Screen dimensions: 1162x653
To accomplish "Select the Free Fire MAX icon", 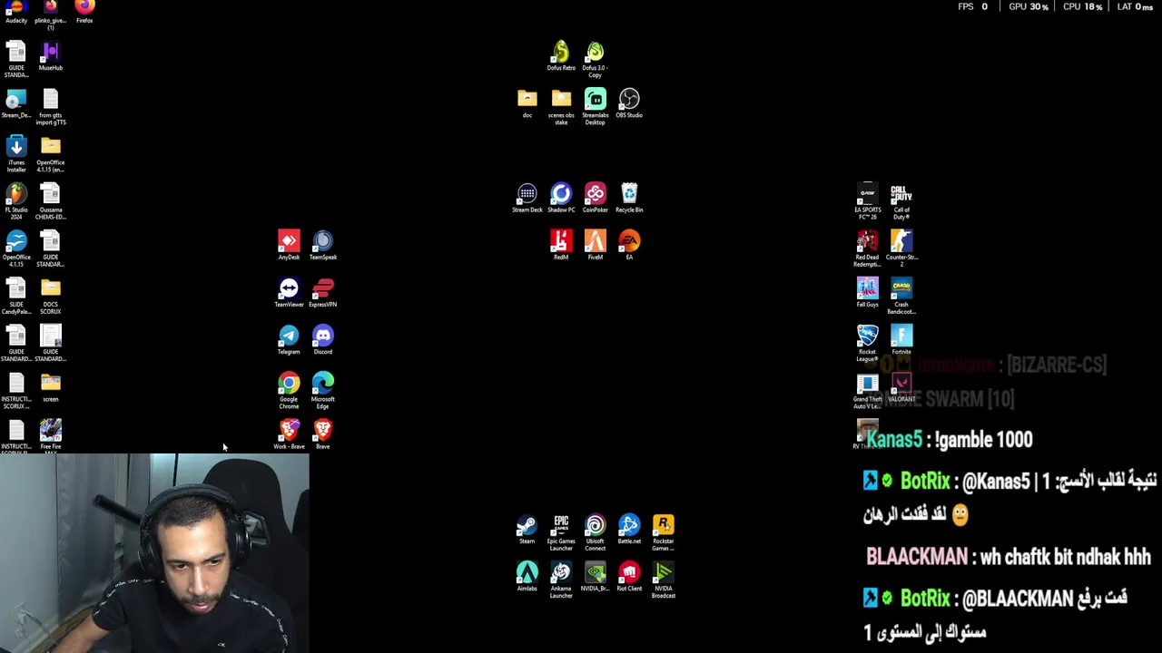I will 50,434.
